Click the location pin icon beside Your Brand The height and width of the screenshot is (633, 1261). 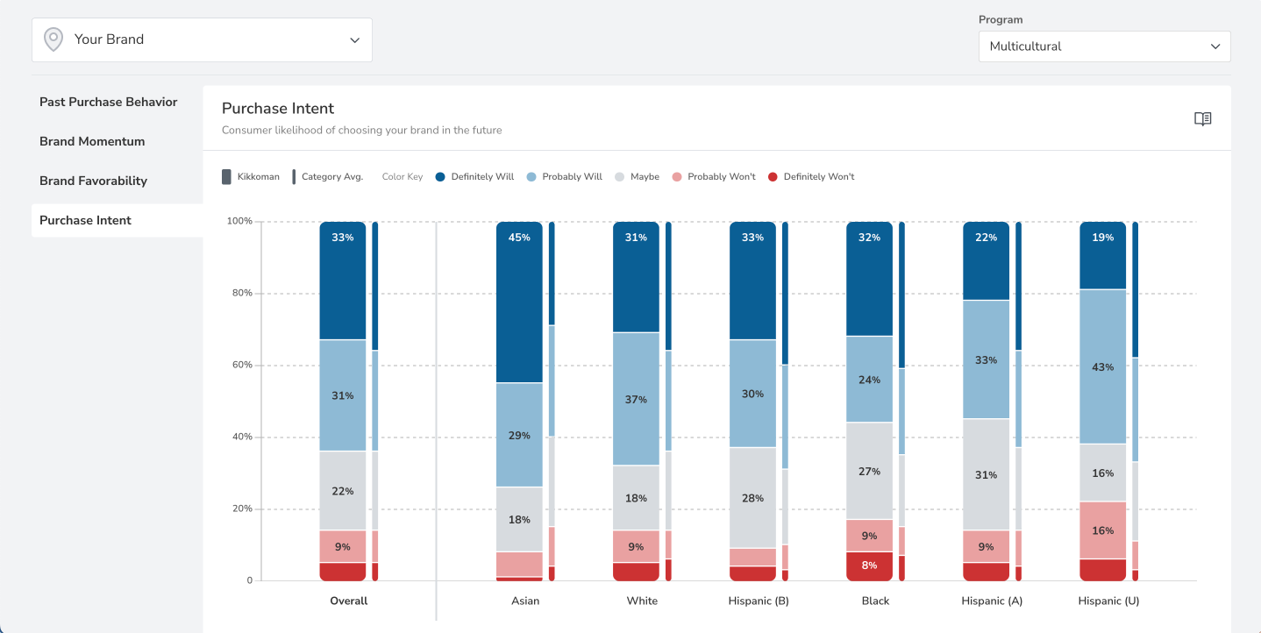tap(53, 39)
